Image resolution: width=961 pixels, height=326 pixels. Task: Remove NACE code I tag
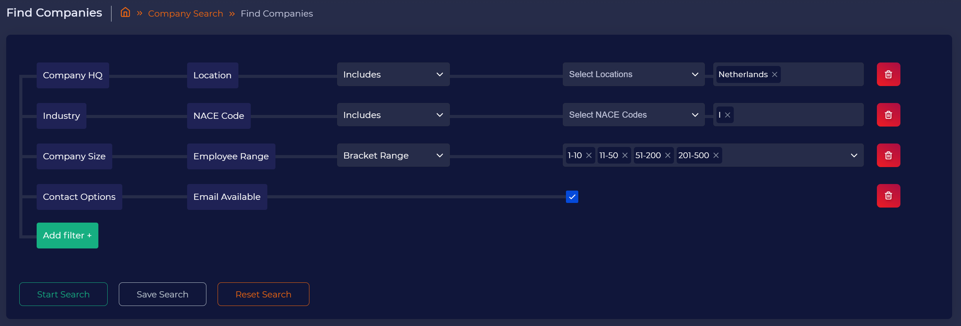pyautogui.click(x=728, y=115)
